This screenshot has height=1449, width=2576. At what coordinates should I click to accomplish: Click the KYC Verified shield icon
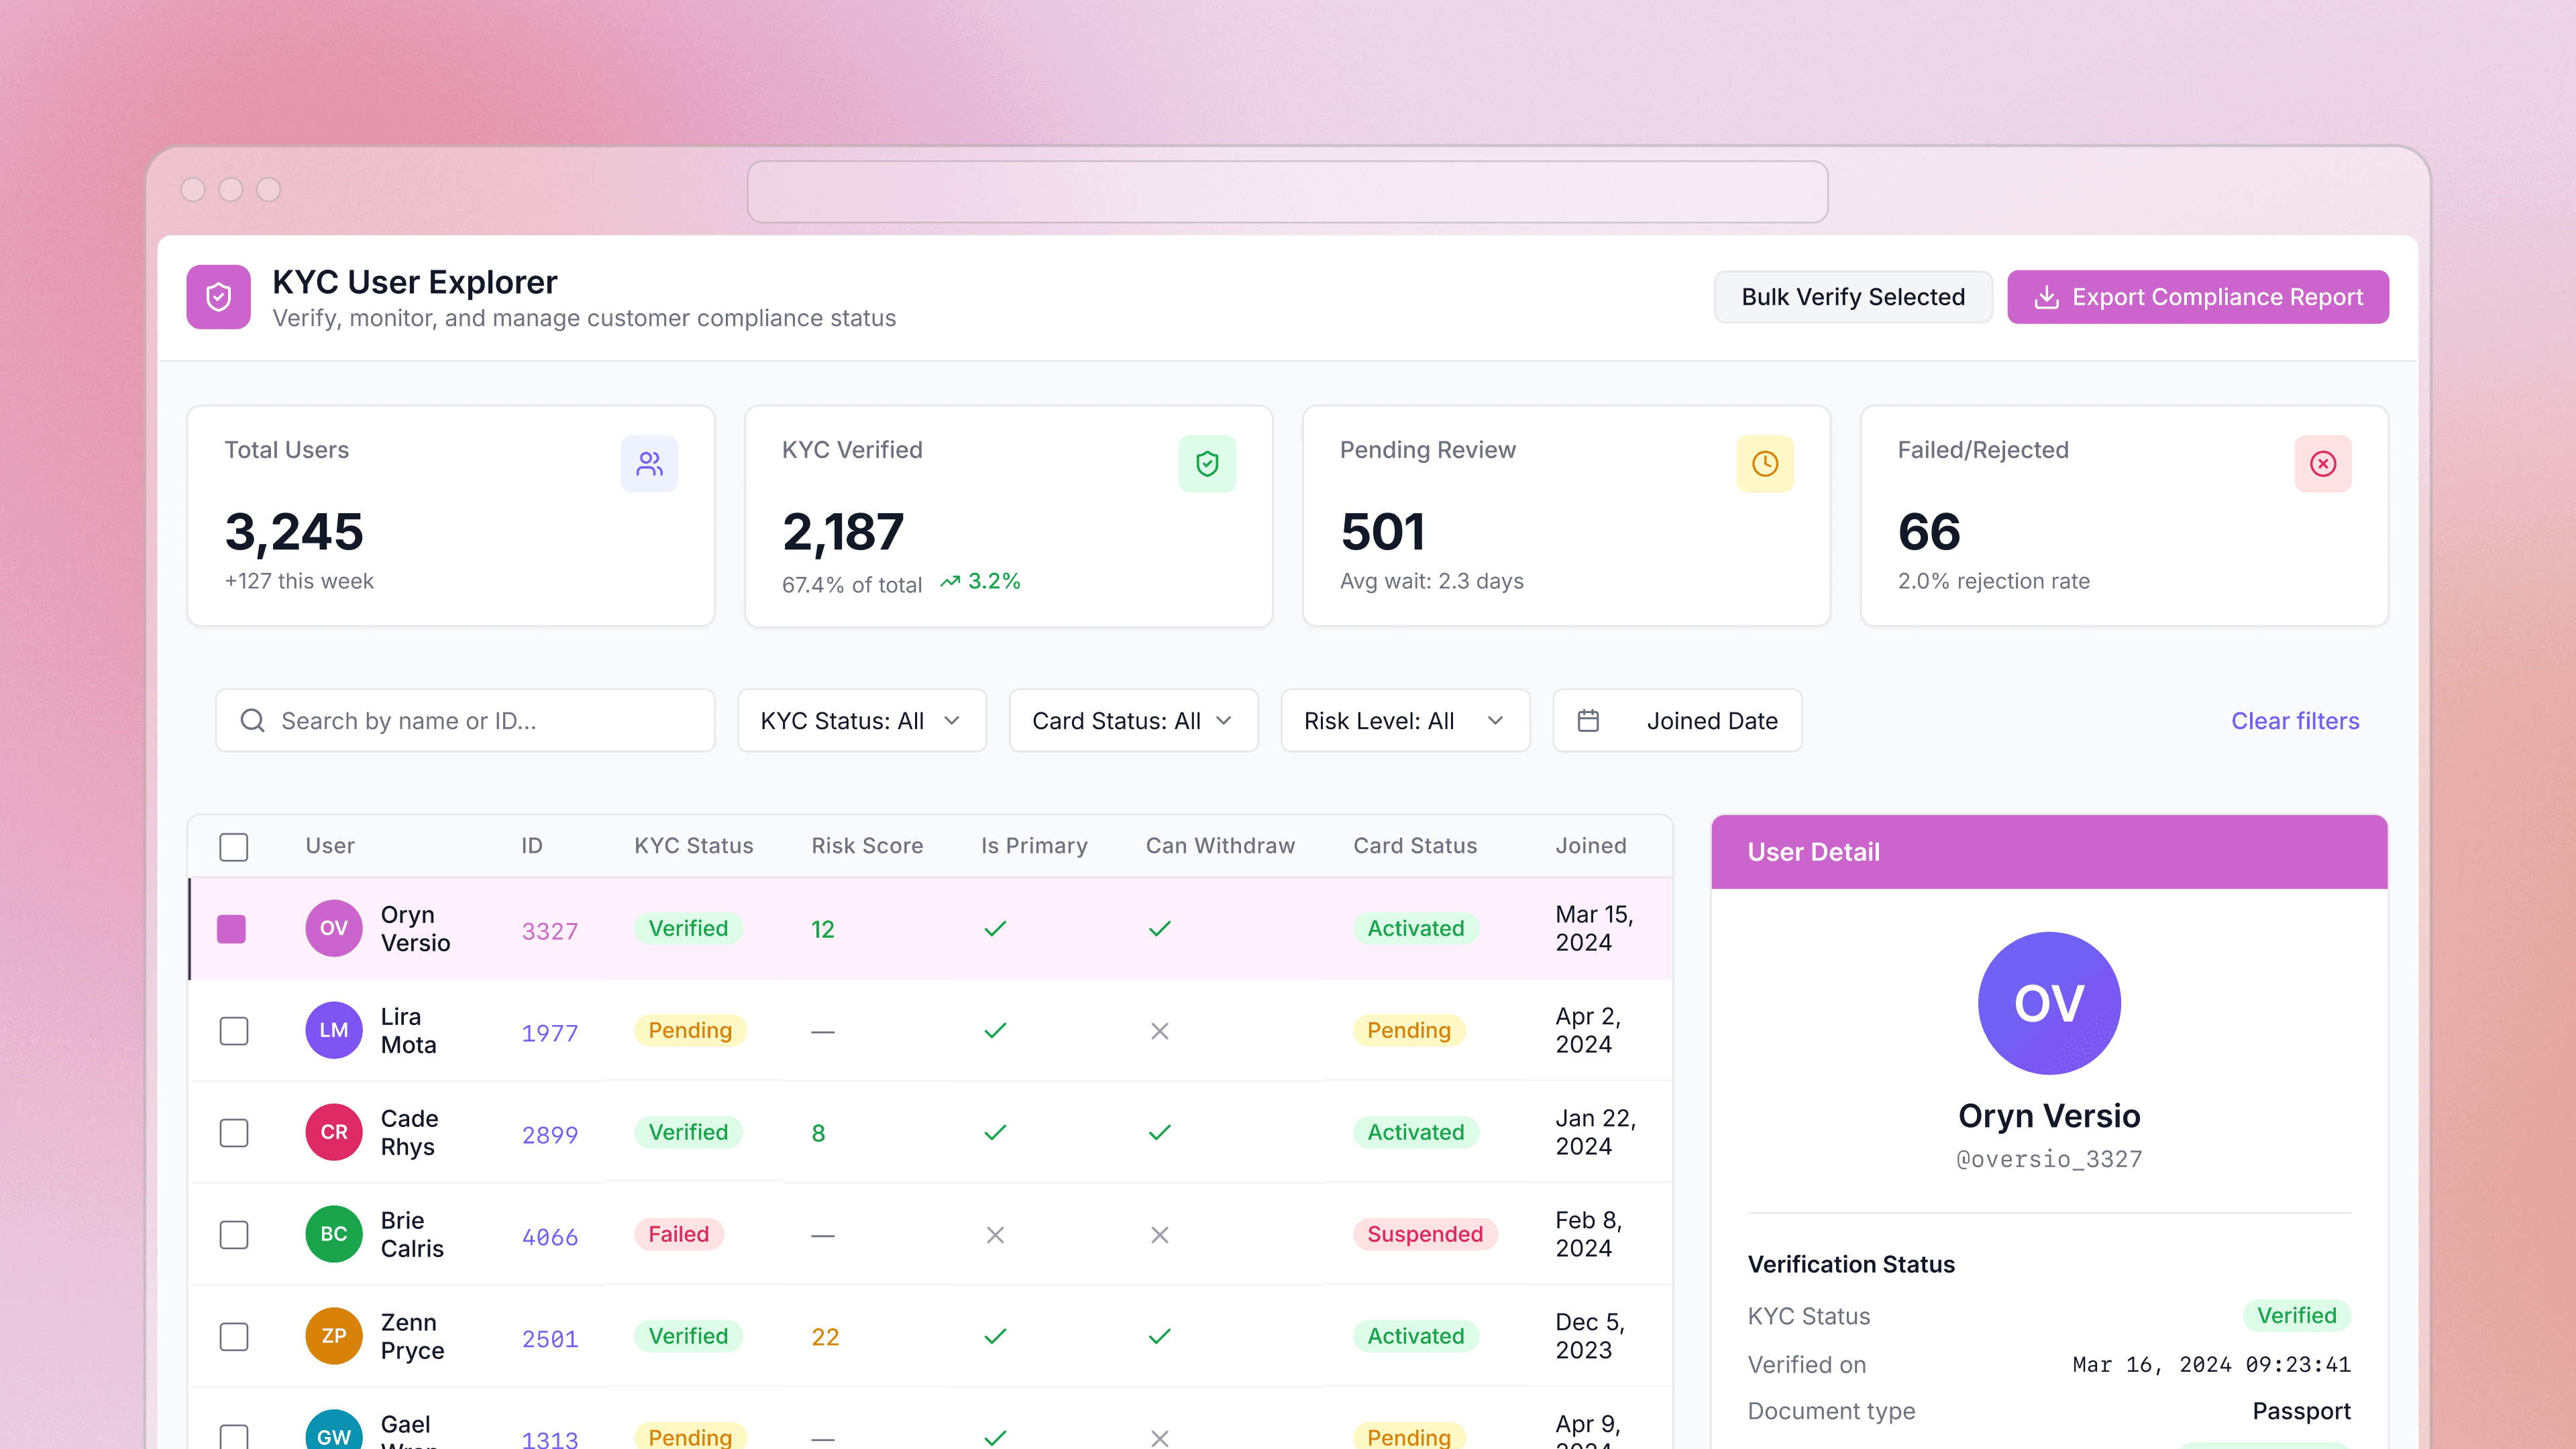1207,464
